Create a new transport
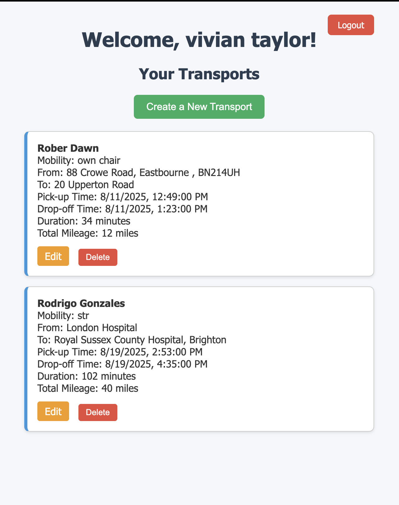Screen dimensions: 399x505 [x=199, y=107]
